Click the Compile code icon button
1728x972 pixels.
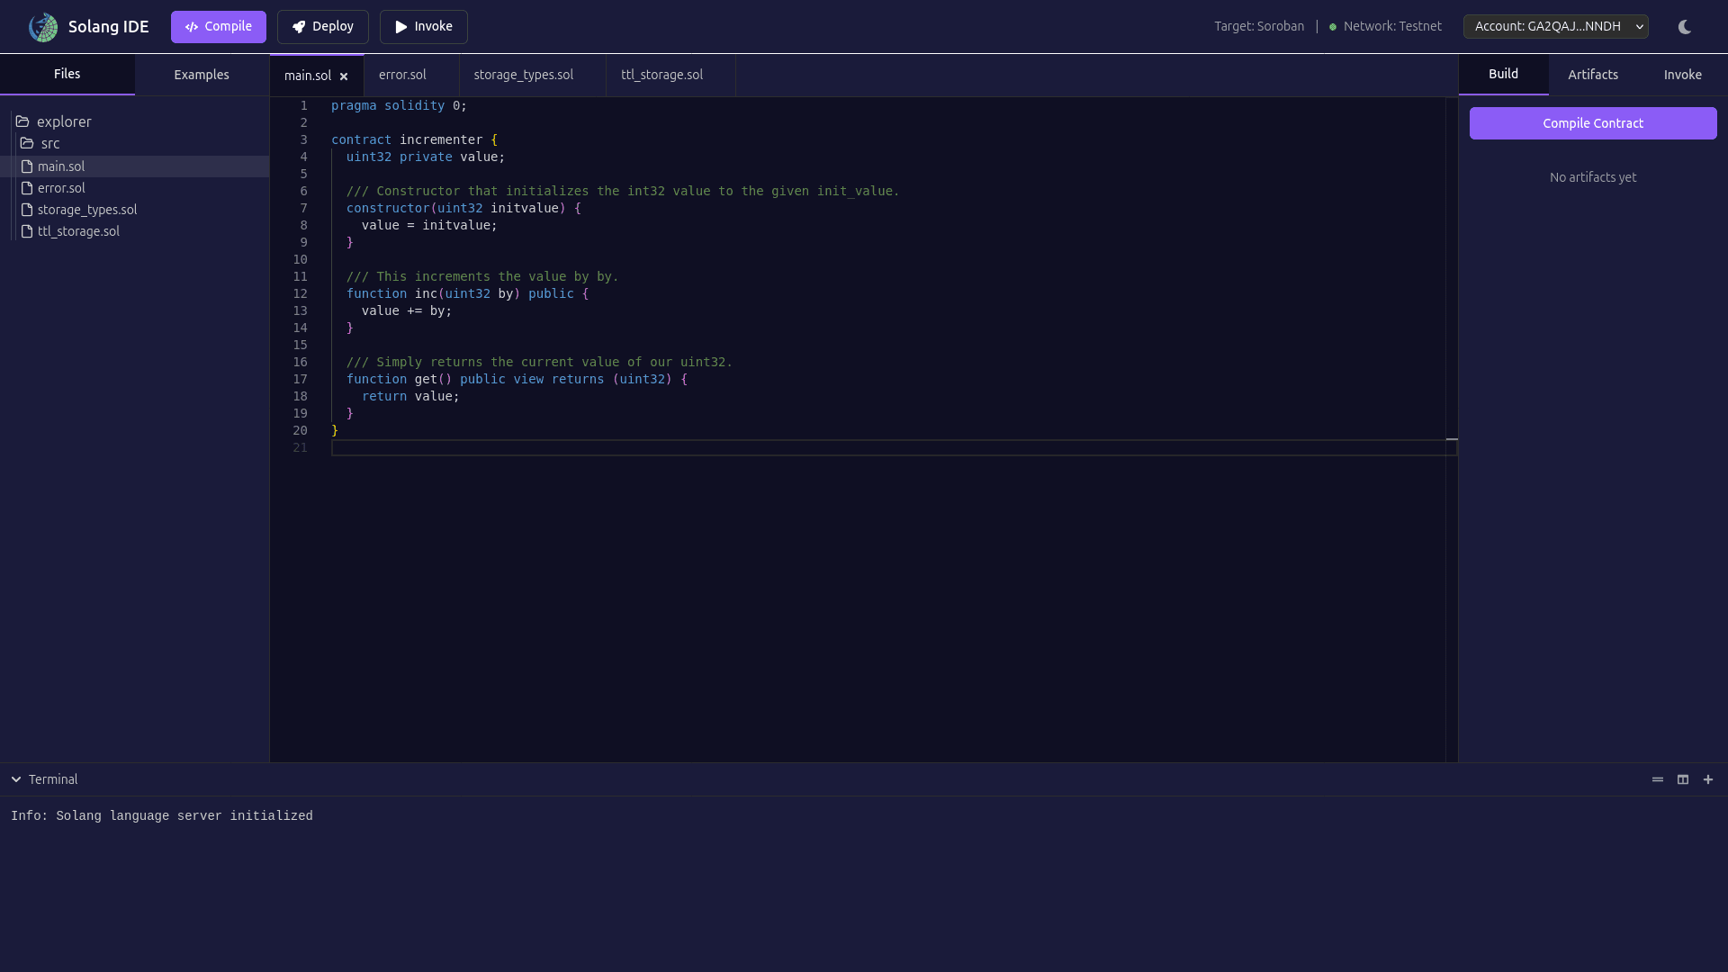pyautogui.click(x=219, y=27)
